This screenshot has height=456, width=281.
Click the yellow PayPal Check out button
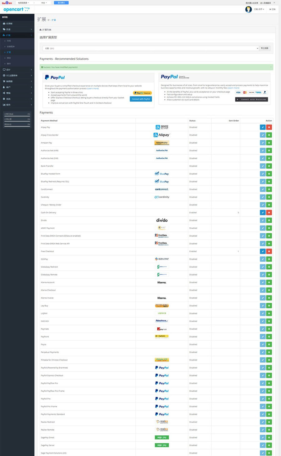142,93
